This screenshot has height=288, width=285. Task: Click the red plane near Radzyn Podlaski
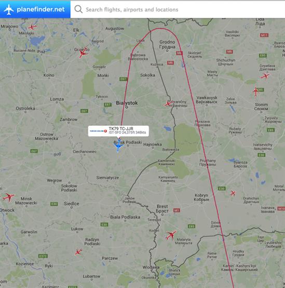coord(78,252)
